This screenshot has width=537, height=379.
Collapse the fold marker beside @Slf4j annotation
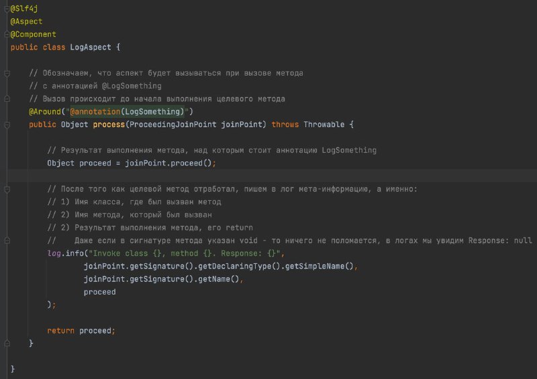(x=7, y=9)
